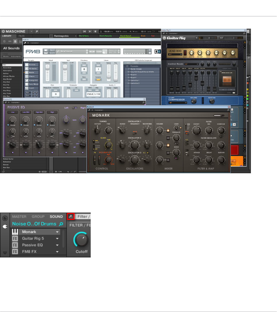Click the Channel knob icon above the plug
This screenshot has width=277, height=312.
pyautogui.click(x=5, y=218)
